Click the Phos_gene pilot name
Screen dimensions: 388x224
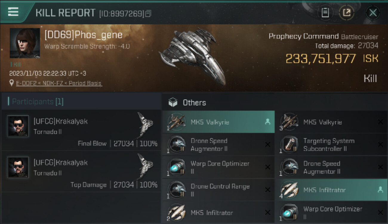click(x=83, y=35)
